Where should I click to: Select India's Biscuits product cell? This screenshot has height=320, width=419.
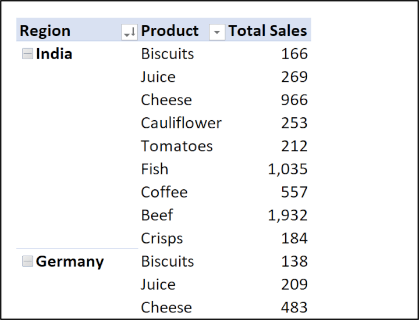[168, 54]
